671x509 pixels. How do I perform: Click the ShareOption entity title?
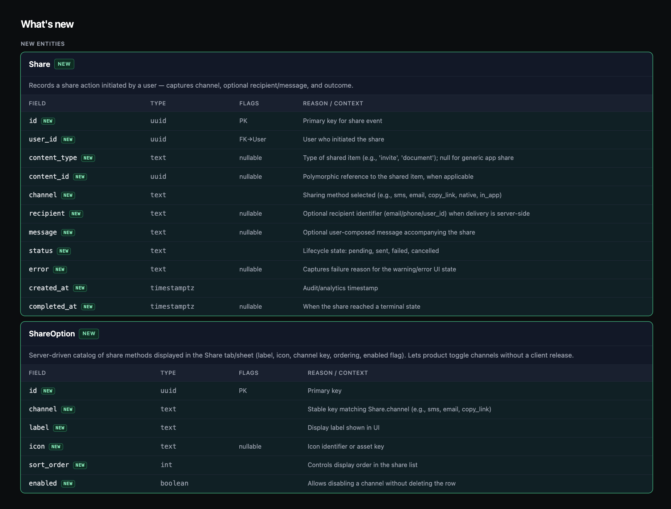(52, 334)
